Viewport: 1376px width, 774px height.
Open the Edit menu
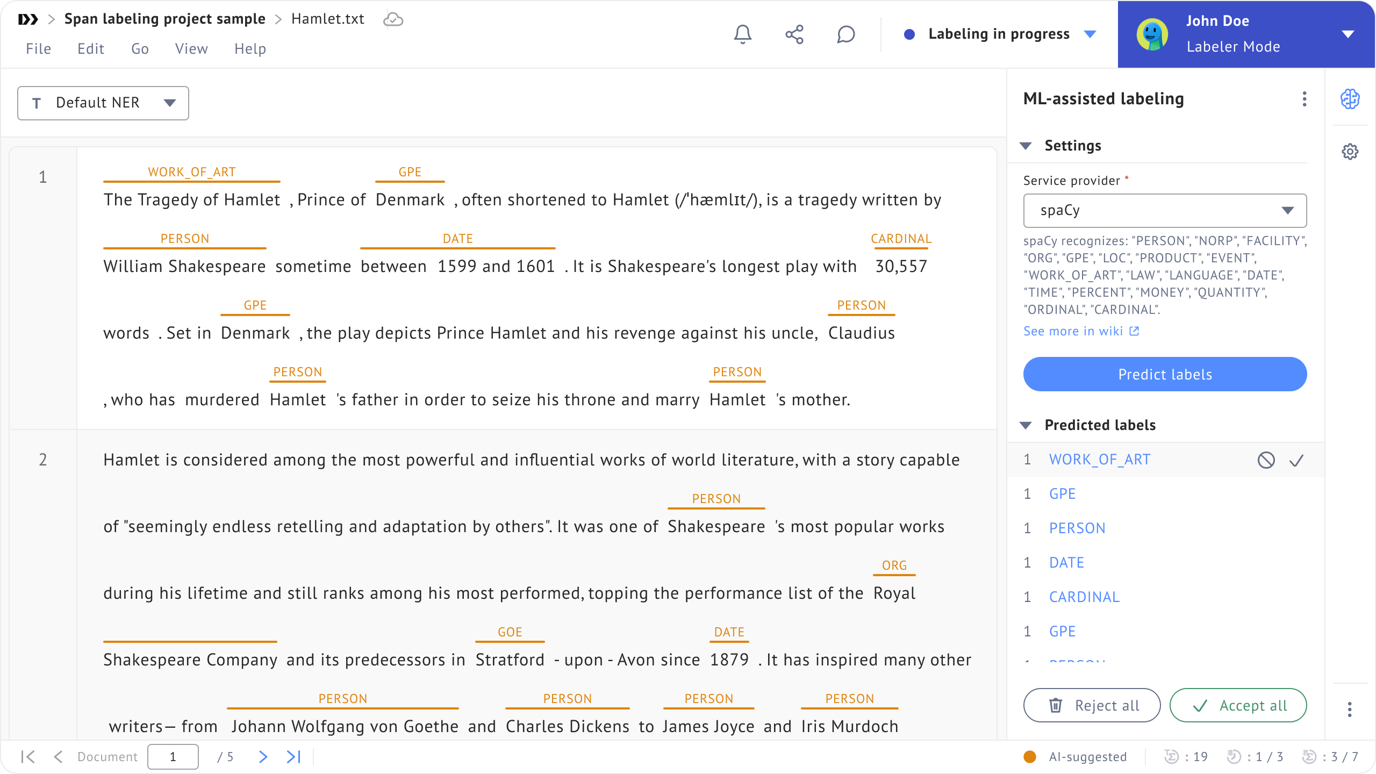(90, 49)
